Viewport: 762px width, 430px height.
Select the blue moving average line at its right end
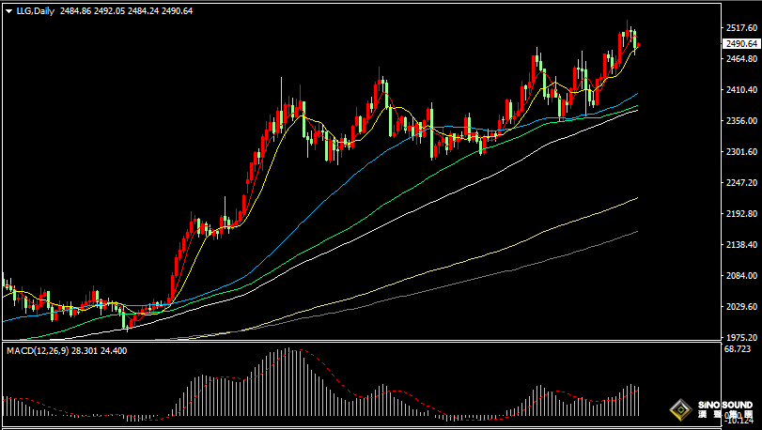tap(636, 94)
